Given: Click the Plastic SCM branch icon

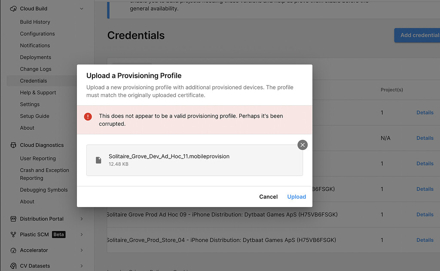Looking at the screenshot, I should pos(13,234).
